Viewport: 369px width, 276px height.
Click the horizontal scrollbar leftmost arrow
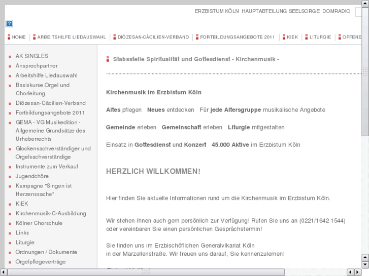(3, 272)
